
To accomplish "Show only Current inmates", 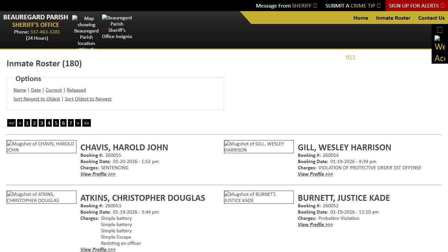I will [53, 90].
